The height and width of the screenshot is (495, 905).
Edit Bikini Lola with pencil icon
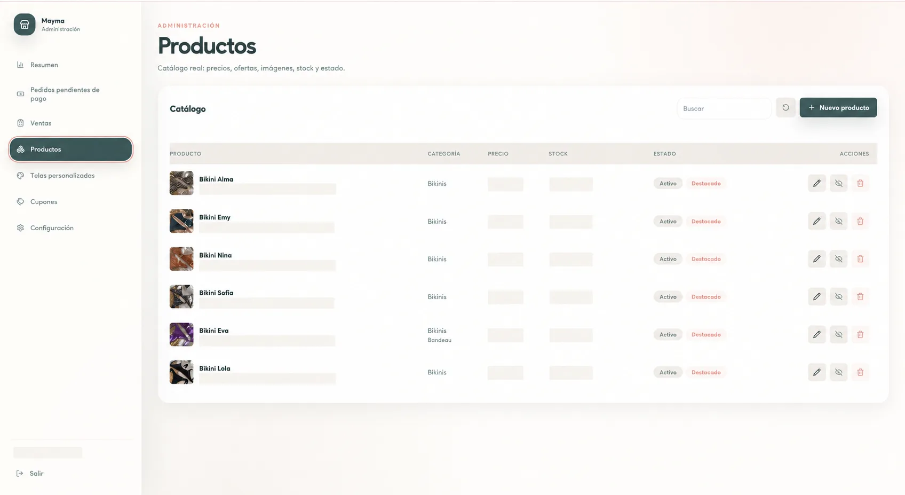coord(817,372)
